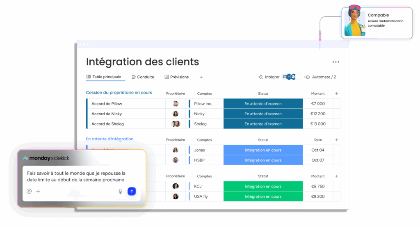Viewport: 420px width, 226px height.
Task: Click the €12 200 amount cell
Action: 318,114
